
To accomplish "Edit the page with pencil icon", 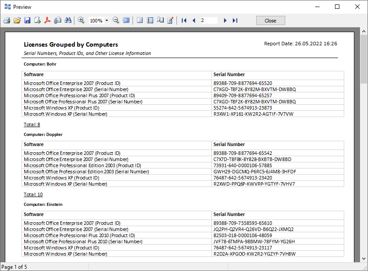I will [x=170, y=20].
